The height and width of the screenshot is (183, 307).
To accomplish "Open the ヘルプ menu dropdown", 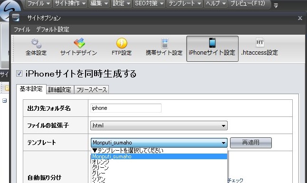I will coord(216,3).
